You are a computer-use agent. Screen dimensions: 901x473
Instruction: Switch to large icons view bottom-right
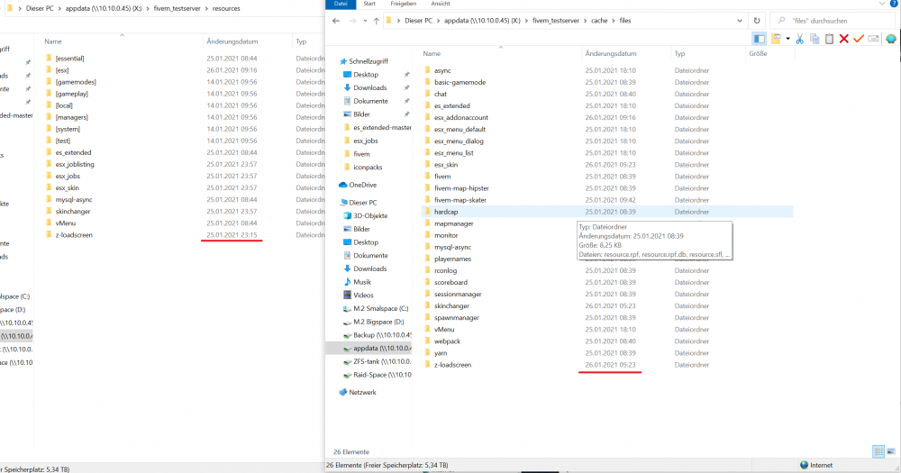click(891, 451)
